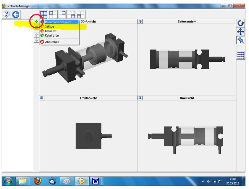Viewport: 249px width, 189px height.
Task: Open the Frontansicht view selector arrow
Action: [x=41, y=98]
